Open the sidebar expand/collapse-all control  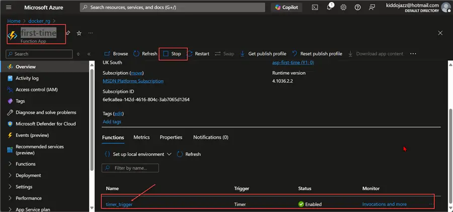(x=78, y=54)
